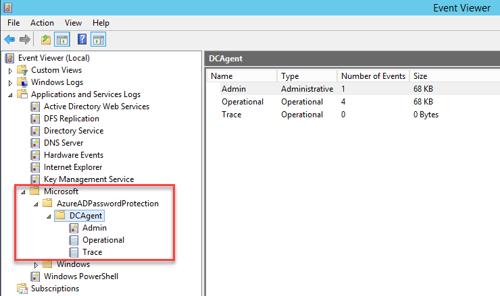
Task: Open the File menu
Action: (14, 23)
